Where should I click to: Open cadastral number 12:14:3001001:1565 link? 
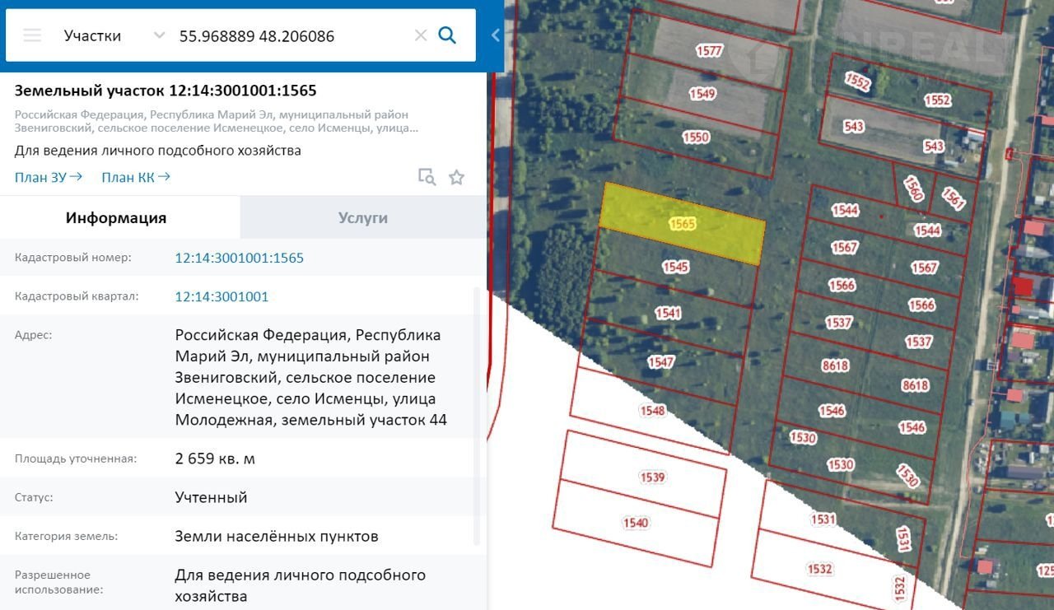239,258
